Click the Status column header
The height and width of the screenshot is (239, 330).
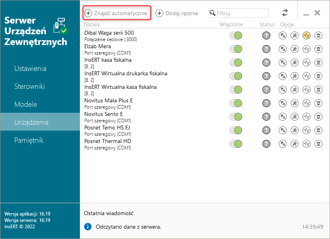point(267,24)
